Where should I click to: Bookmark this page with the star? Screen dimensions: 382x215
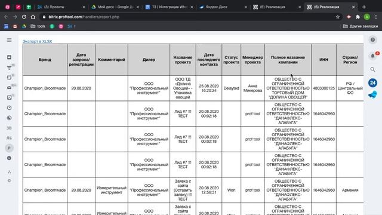point(338,17)
